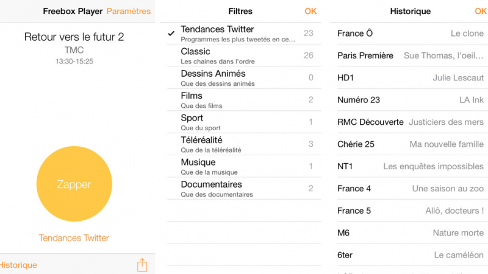Select the Paris Première history row
The width and height of the screenshot is (488, 274).
[x=410, y=55]
